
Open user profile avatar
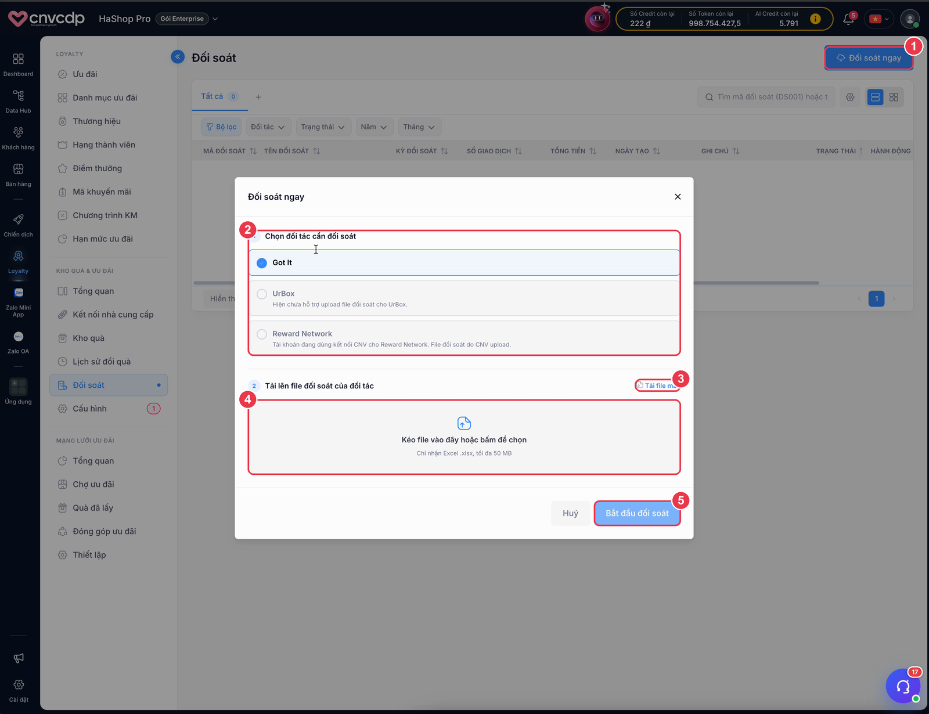pos(910,19)
